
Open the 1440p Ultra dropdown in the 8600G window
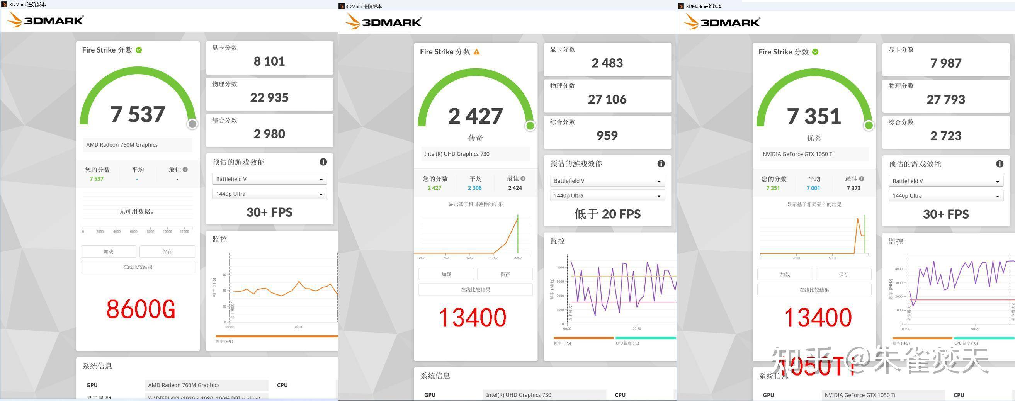click(270, 194)
